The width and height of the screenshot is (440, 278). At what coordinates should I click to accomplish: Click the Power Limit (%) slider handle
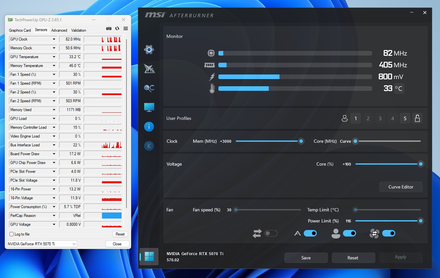pos(421,221)
